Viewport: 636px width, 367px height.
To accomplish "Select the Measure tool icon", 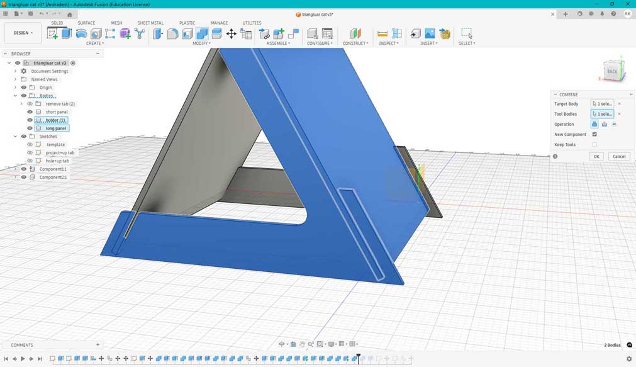I will pyautogui.click(x=382, y=33).
